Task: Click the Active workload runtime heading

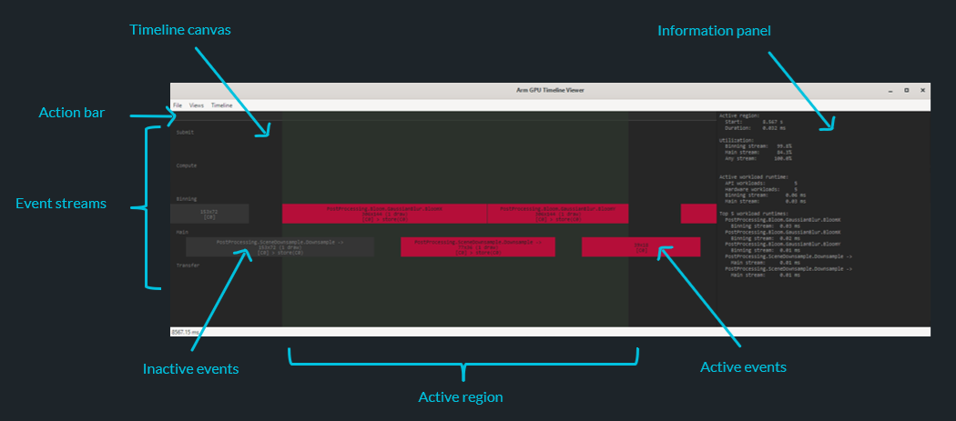Action: 754,176
